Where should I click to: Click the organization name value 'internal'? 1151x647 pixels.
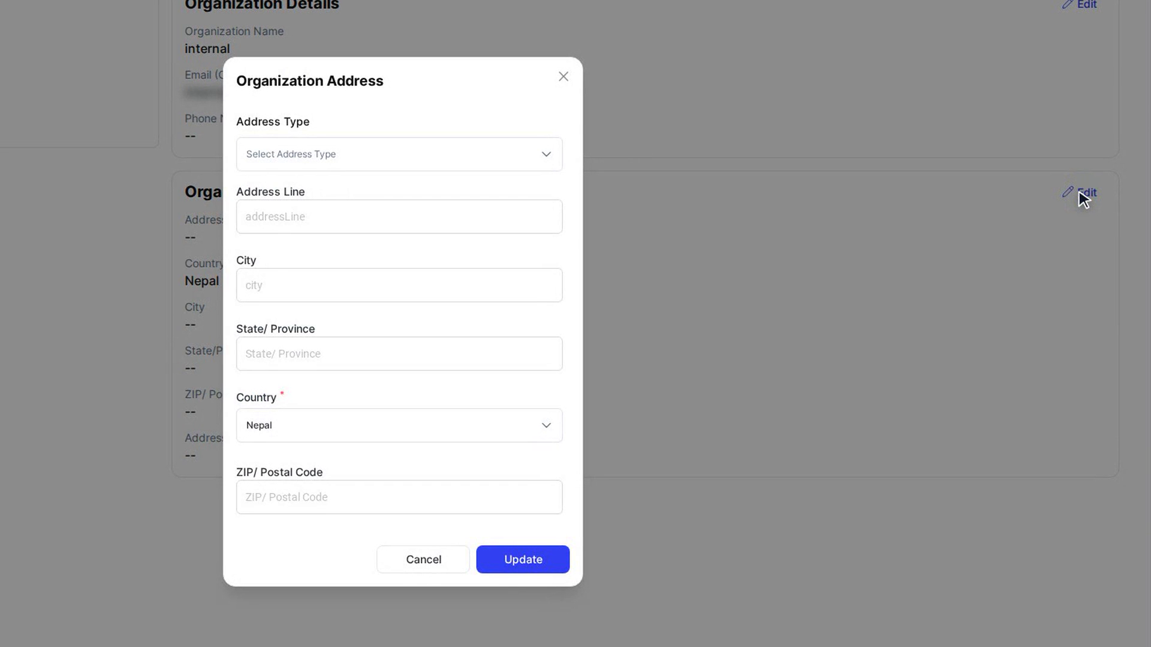207,49
